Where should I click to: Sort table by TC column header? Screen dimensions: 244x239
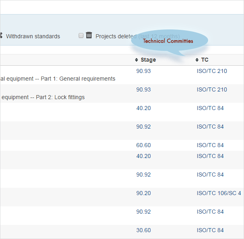(x=205, y=60)
